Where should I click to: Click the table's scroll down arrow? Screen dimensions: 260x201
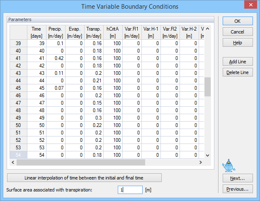(x=207, y=155)
